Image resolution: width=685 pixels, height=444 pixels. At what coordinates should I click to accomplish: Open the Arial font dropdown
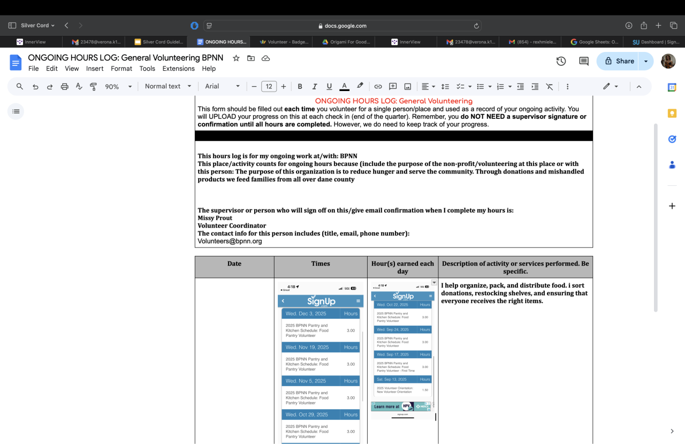click(x=223, y=86)
